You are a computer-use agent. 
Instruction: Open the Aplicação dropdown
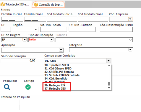(61, 50)
